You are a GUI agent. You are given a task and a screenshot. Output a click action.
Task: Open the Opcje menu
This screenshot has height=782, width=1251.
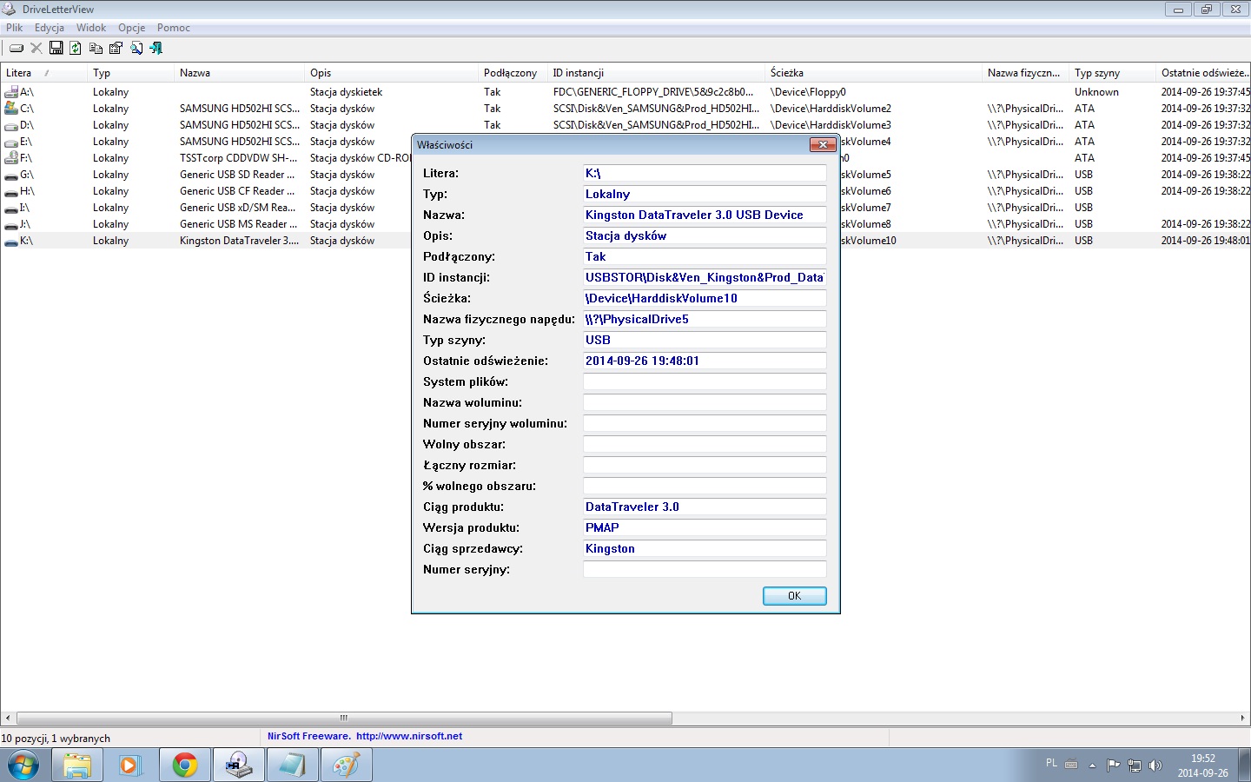tap(132, 28)
